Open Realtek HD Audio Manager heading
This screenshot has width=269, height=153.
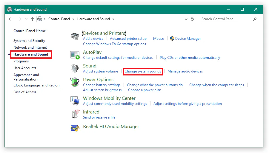(111, 127)
